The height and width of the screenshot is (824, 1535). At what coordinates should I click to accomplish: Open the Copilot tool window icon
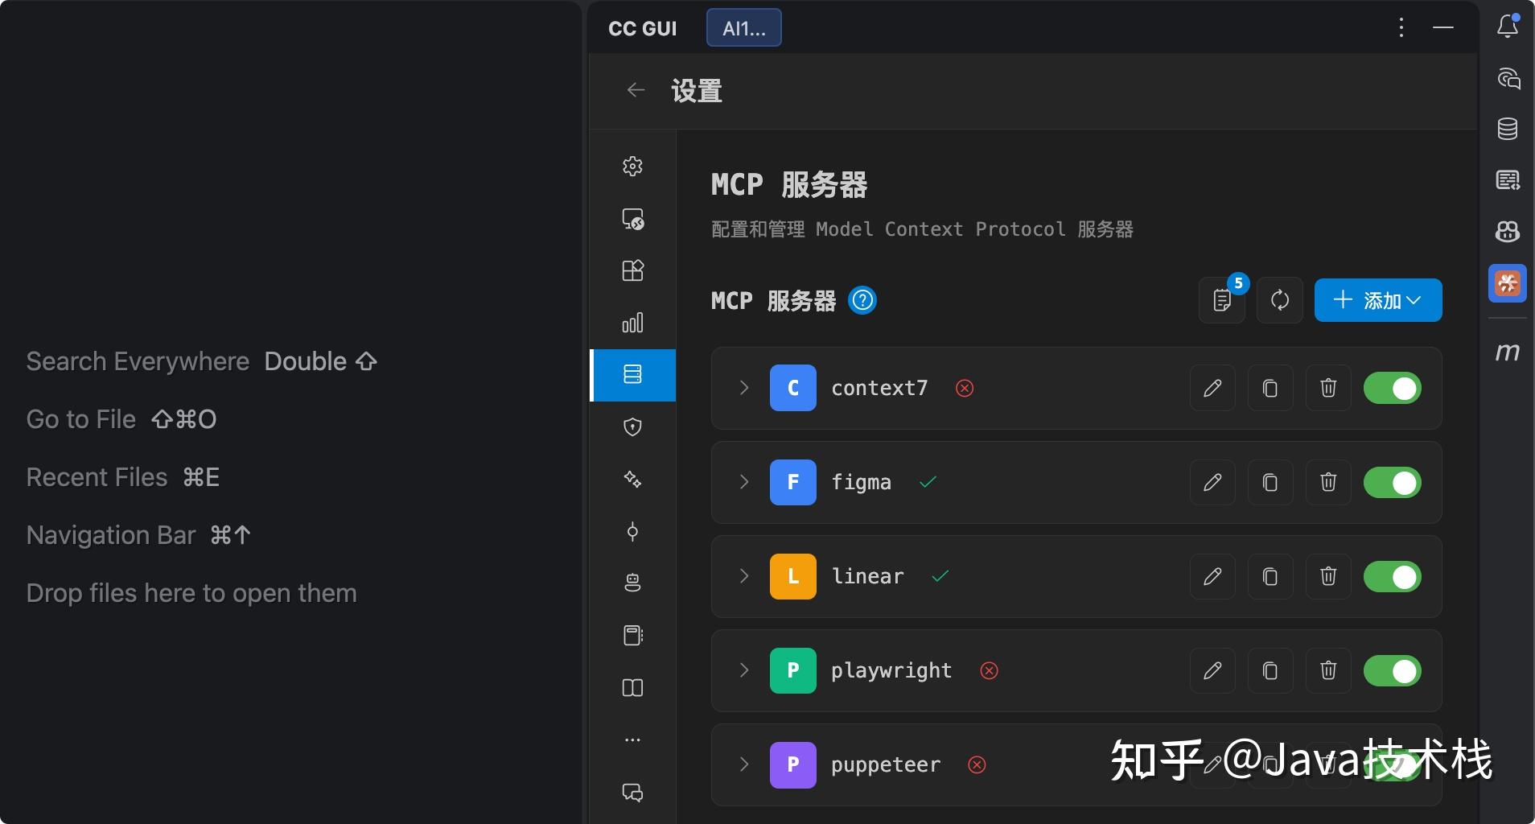click(x=1508, y=232)
